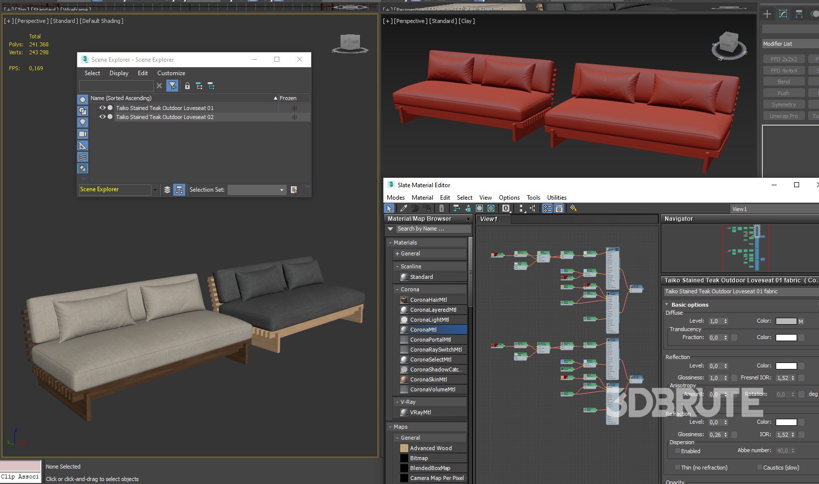This screenshot has height=484, width=819.
Task: Enable the Dispersion checkbox
Action: [677, 451]
